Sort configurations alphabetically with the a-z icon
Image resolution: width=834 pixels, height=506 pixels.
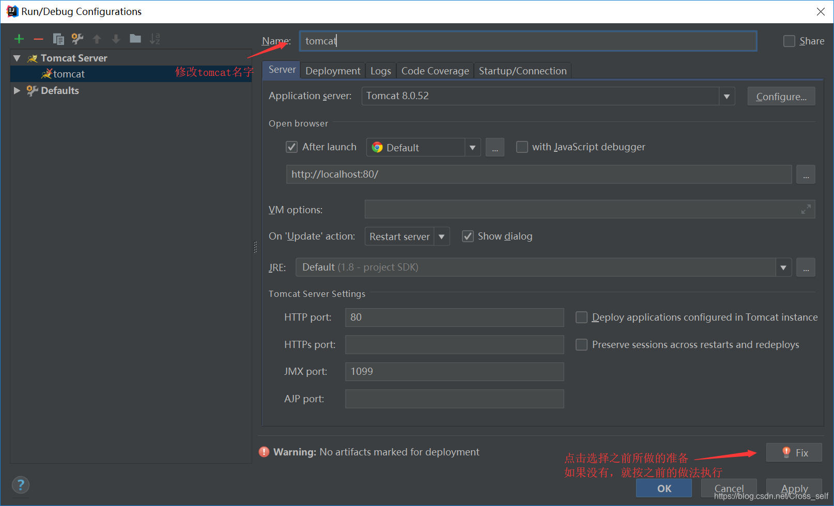tap(155, 39)
